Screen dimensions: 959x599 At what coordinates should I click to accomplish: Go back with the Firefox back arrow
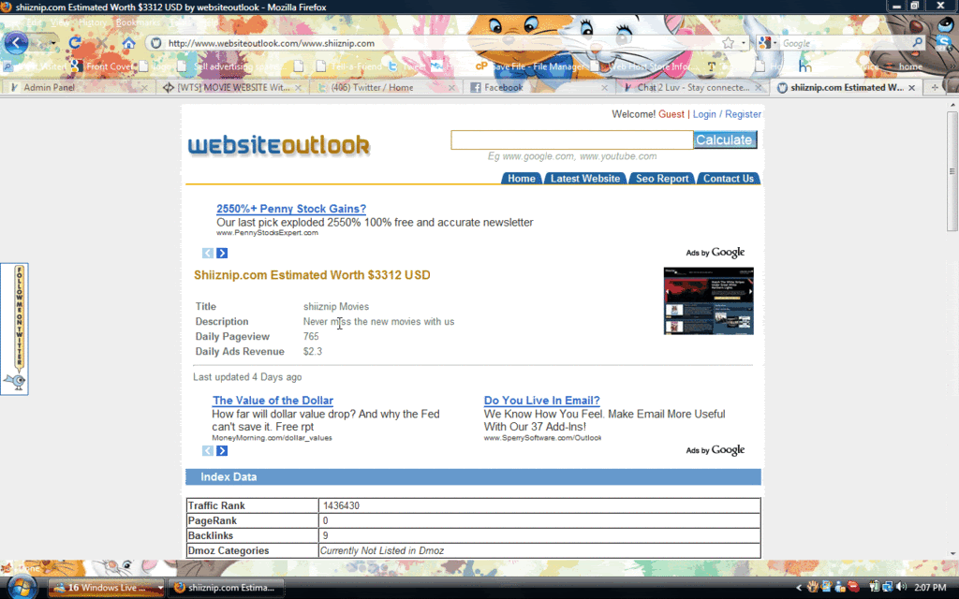point(16,43)
